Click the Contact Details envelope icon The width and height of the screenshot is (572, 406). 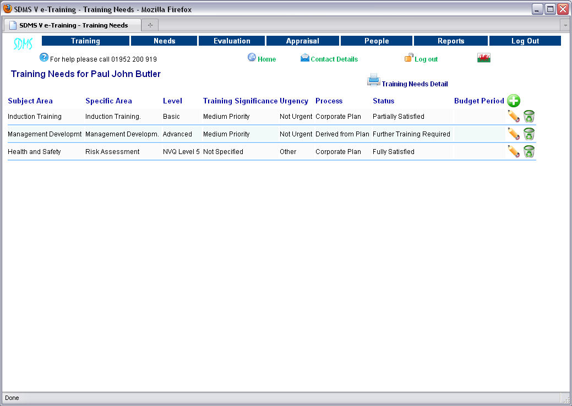pyautogui.click(x=305, y=58)
